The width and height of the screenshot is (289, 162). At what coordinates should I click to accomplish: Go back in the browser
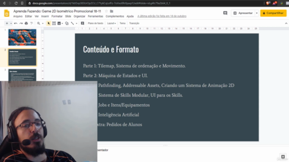click(x=4, y=3)
